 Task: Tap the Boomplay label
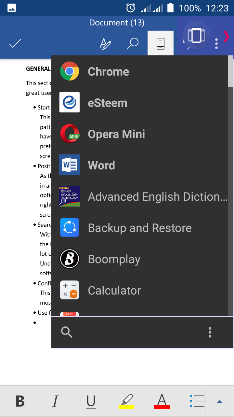tap(114, 259)
